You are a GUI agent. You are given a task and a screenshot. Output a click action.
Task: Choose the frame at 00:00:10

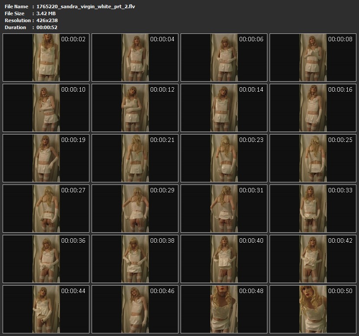(46, 108)
